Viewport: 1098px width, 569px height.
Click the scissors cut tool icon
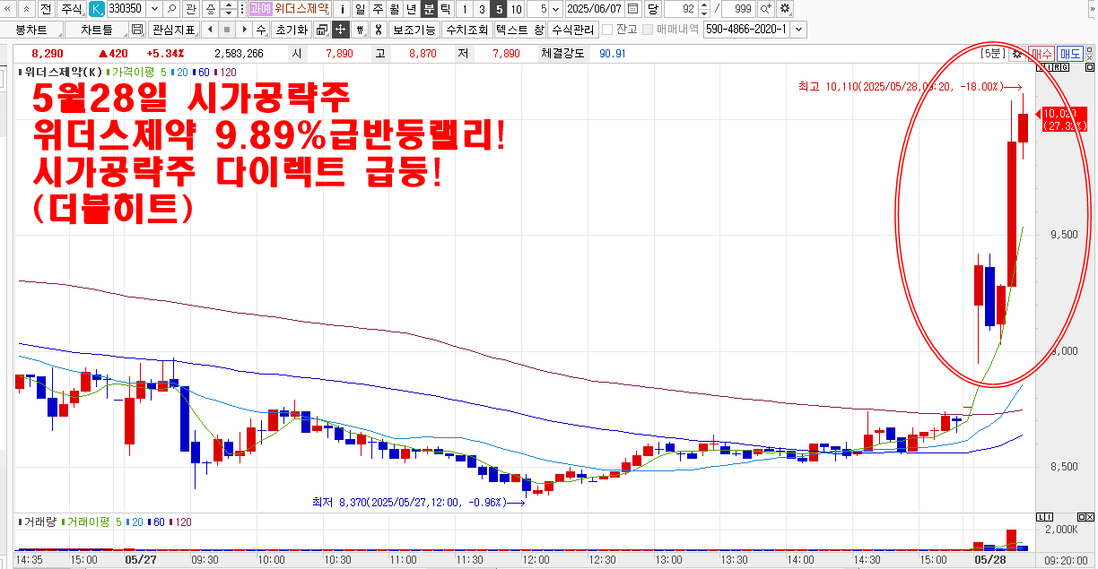pos(379,29)
